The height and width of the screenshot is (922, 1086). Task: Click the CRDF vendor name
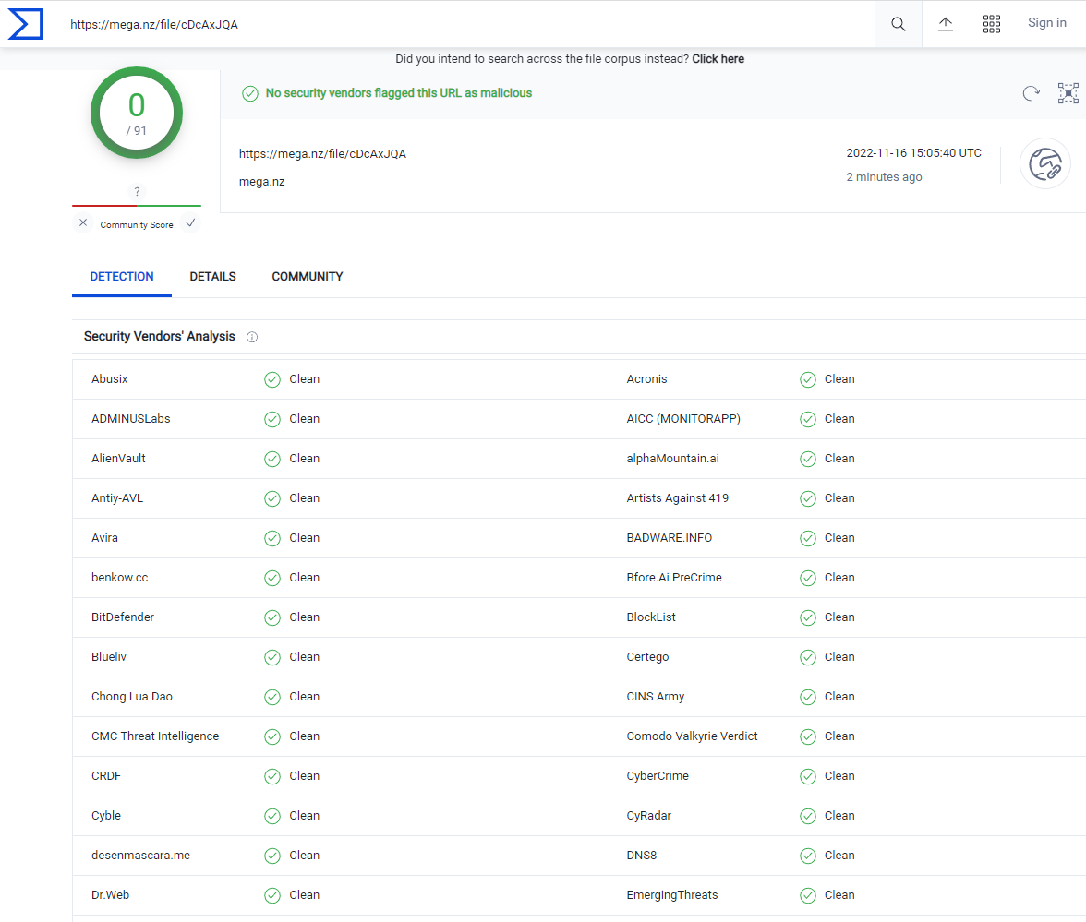click(x=106, y=776)
